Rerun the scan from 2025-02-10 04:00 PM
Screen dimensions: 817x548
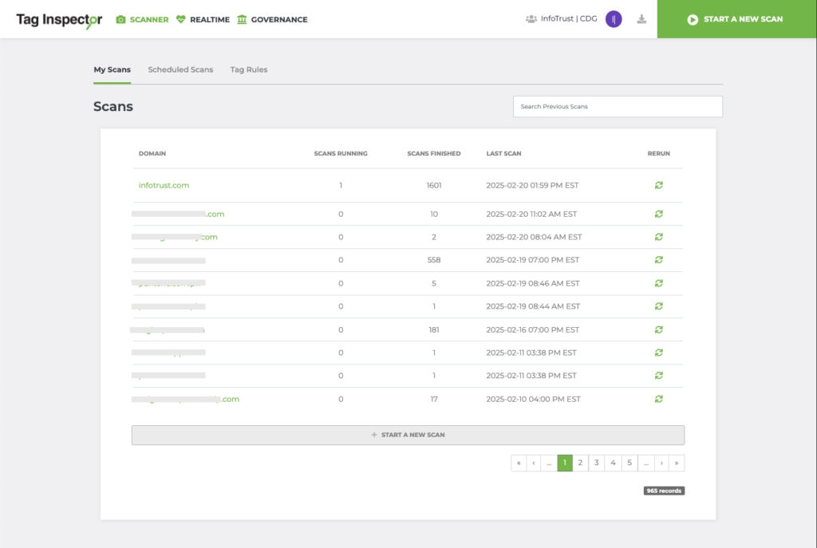(x=659, y=399)
